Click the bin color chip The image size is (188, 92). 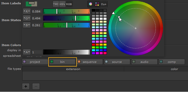pyautogui.click(x=52, y=62)
